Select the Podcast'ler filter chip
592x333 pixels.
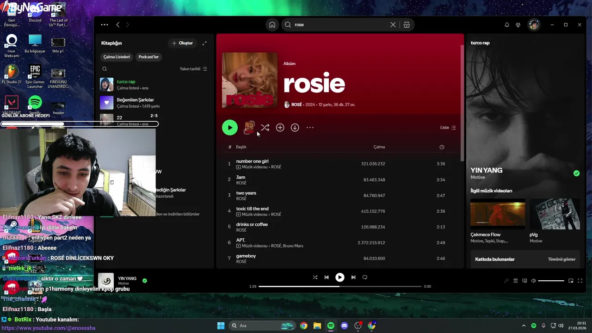(x=148, y=57)
